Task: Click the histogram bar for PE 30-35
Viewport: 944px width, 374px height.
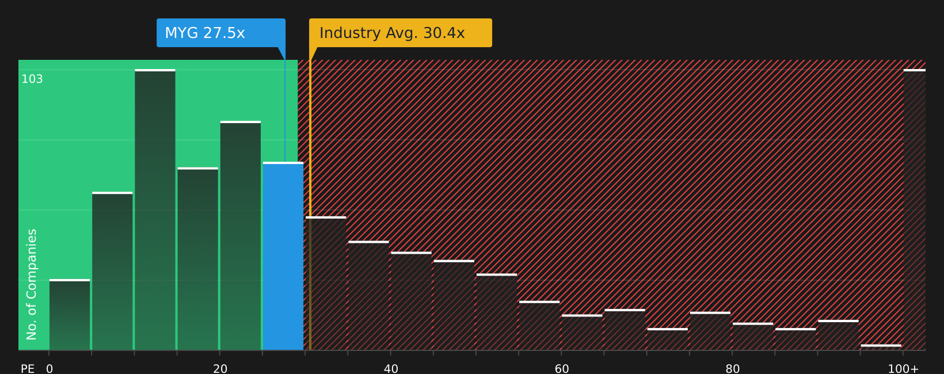Action: pyautogui.click(x=326, y=283)
